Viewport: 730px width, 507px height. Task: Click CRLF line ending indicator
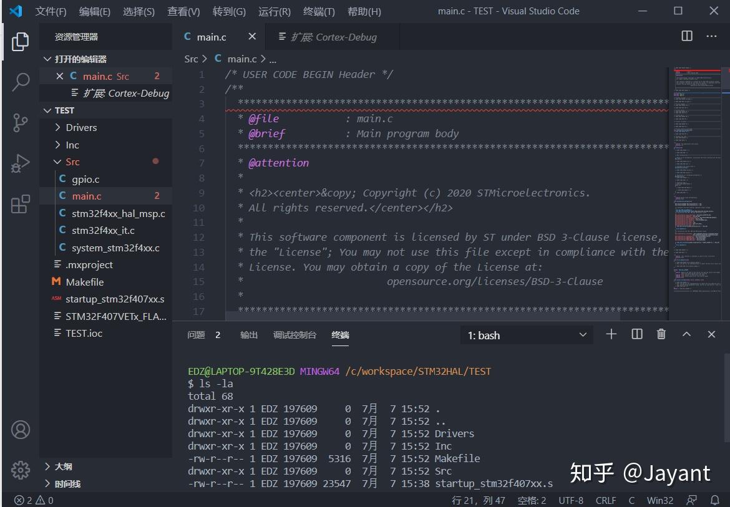(x=605, y=500)
